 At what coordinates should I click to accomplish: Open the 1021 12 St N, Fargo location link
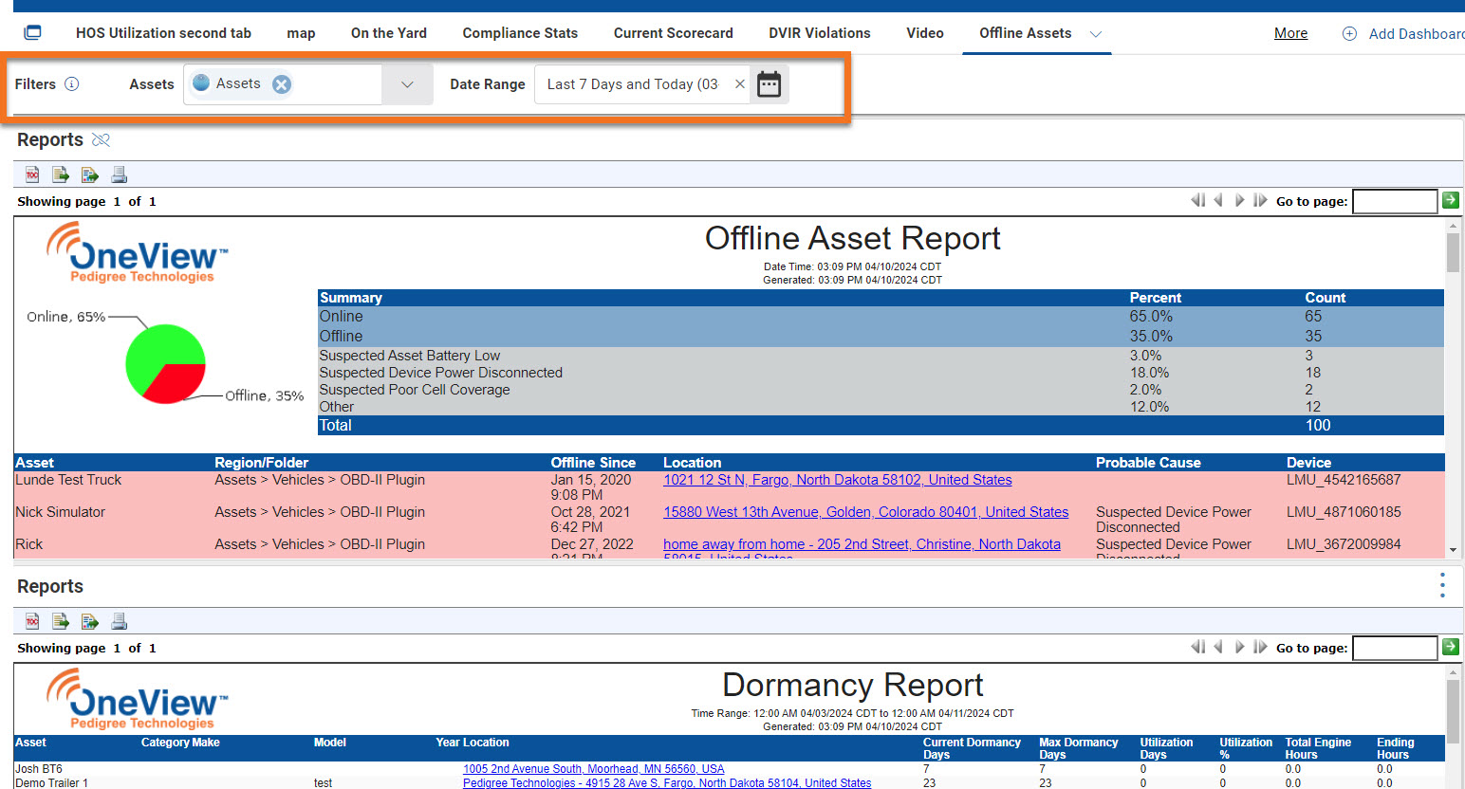click(x=837, y=480)
